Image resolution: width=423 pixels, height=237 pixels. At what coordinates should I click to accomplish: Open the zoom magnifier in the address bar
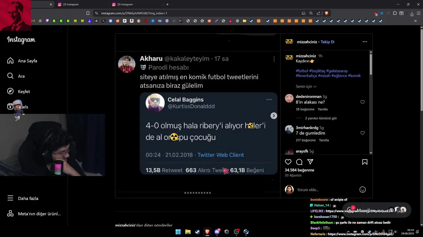click(x=311, y=13)
